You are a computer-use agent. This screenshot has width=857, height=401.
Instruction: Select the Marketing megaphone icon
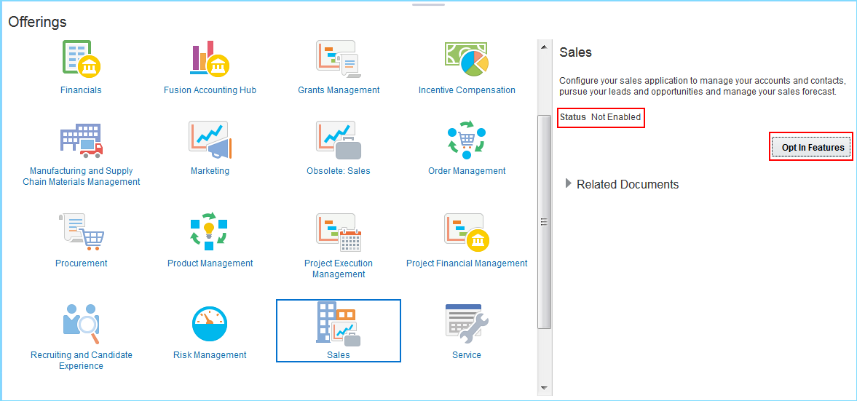[x=210, y=139]
